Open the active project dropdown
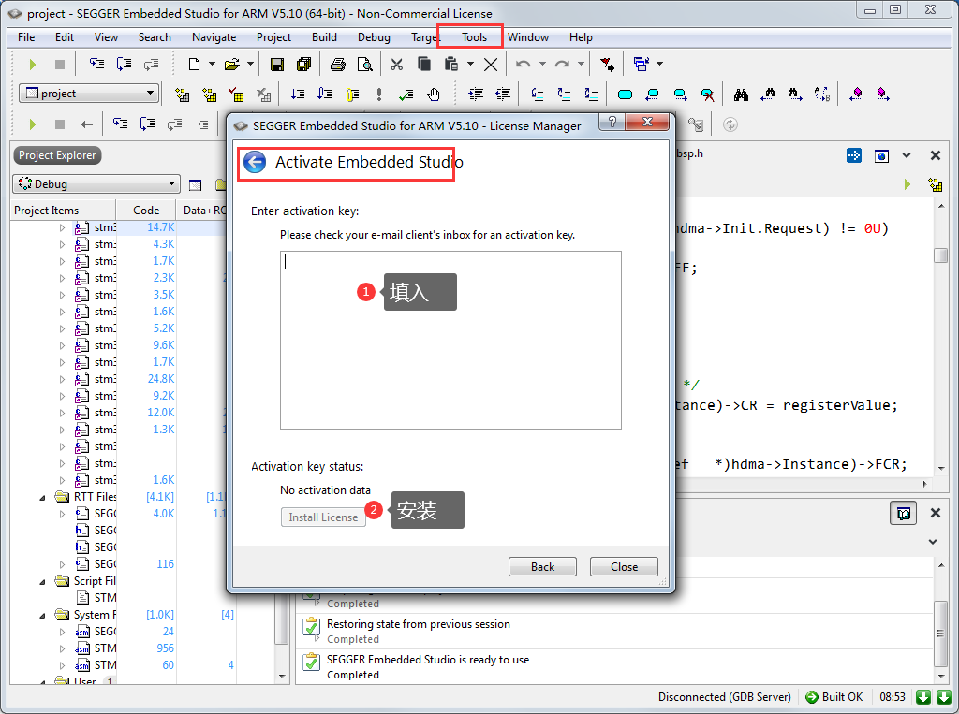This screenshot has width=959, height=714. 89,94
